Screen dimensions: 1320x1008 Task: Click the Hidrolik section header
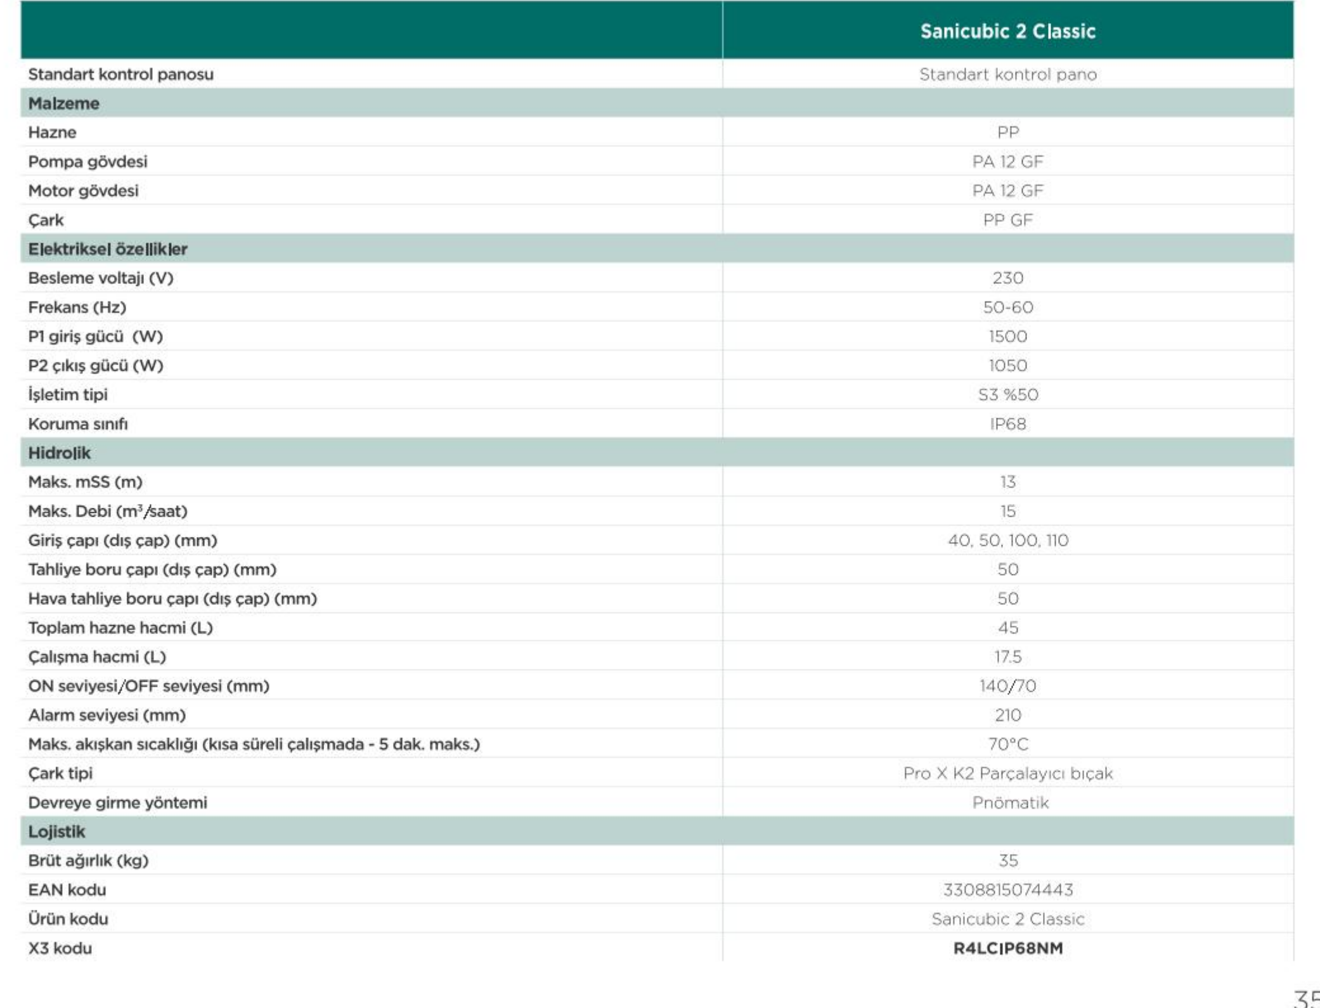[x=59, y=453]
